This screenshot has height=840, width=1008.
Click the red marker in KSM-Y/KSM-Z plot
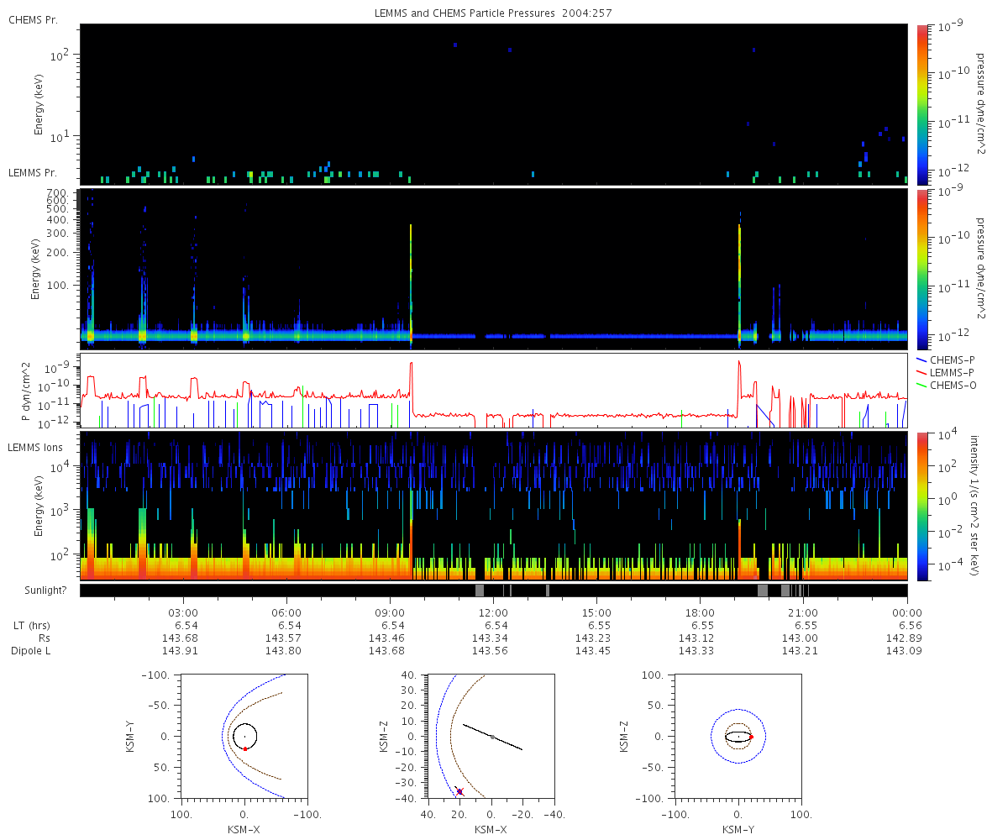coord(751,737)
